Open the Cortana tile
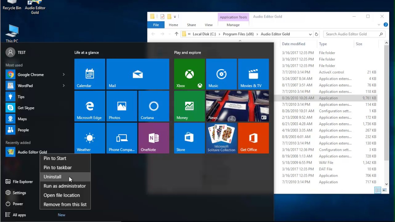The image size is (395, 222). pos(154,106)
